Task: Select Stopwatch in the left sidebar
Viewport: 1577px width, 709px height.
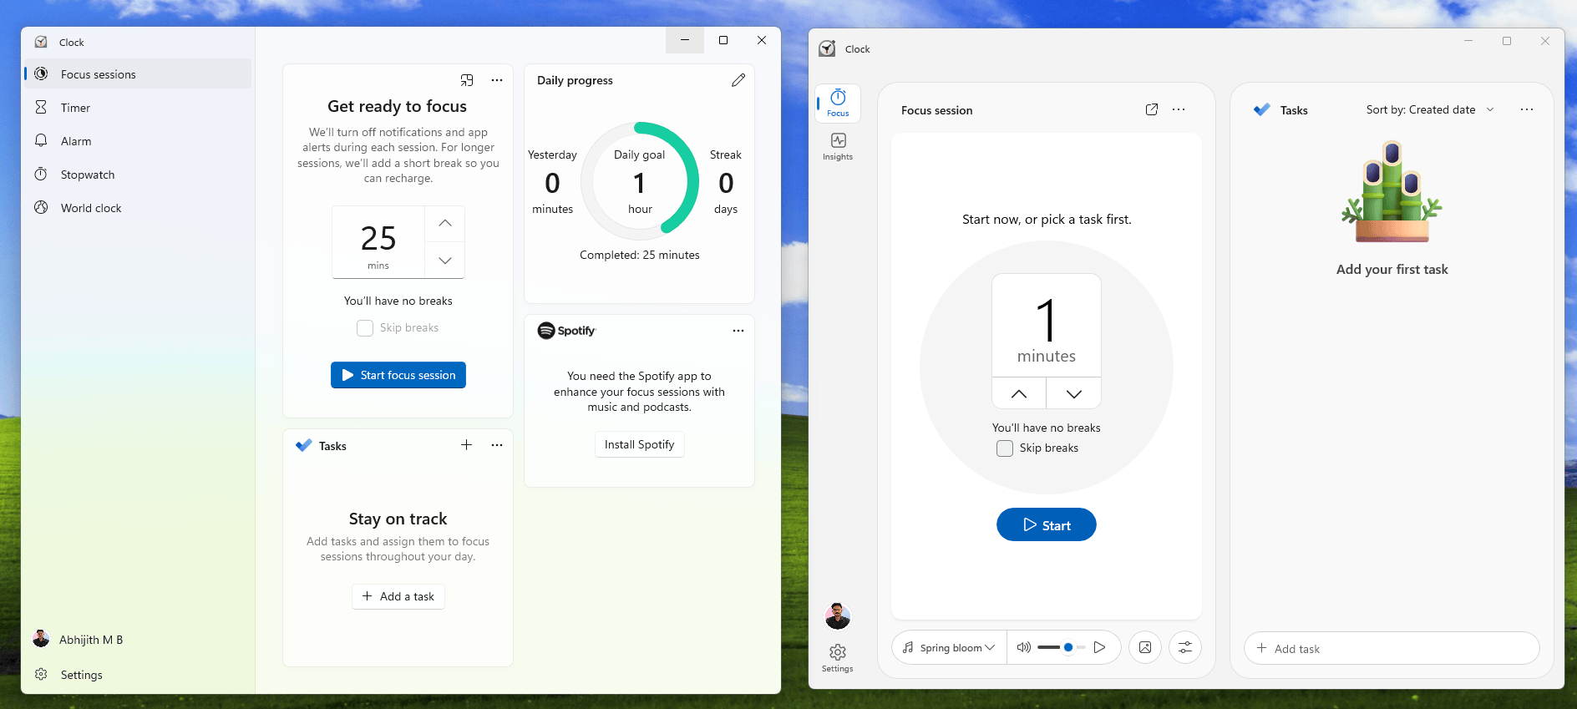Action: (x=88, y=175)
